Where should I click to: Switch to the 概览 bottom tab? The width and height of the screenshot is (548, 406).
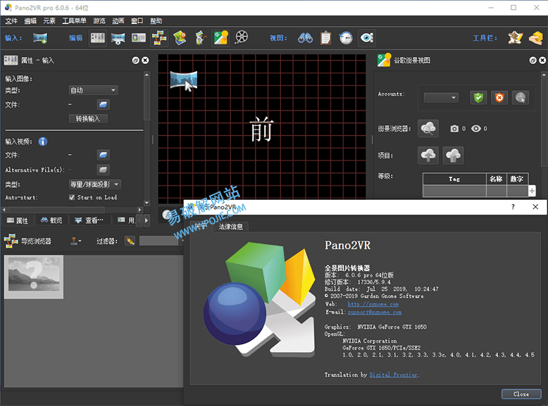51,220
